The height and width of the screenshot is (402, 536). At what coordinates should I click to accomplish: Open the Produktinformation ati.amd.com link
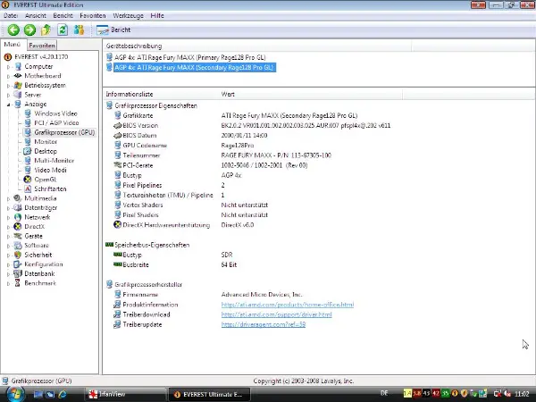pyautogui.click(x=288, y=305)
